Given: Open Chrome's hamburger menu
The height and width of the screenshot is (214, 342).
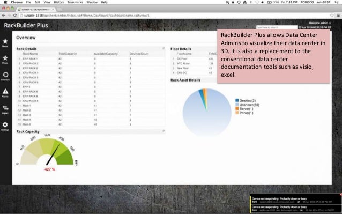Looking at the screenshot, I should coord(338,16).
